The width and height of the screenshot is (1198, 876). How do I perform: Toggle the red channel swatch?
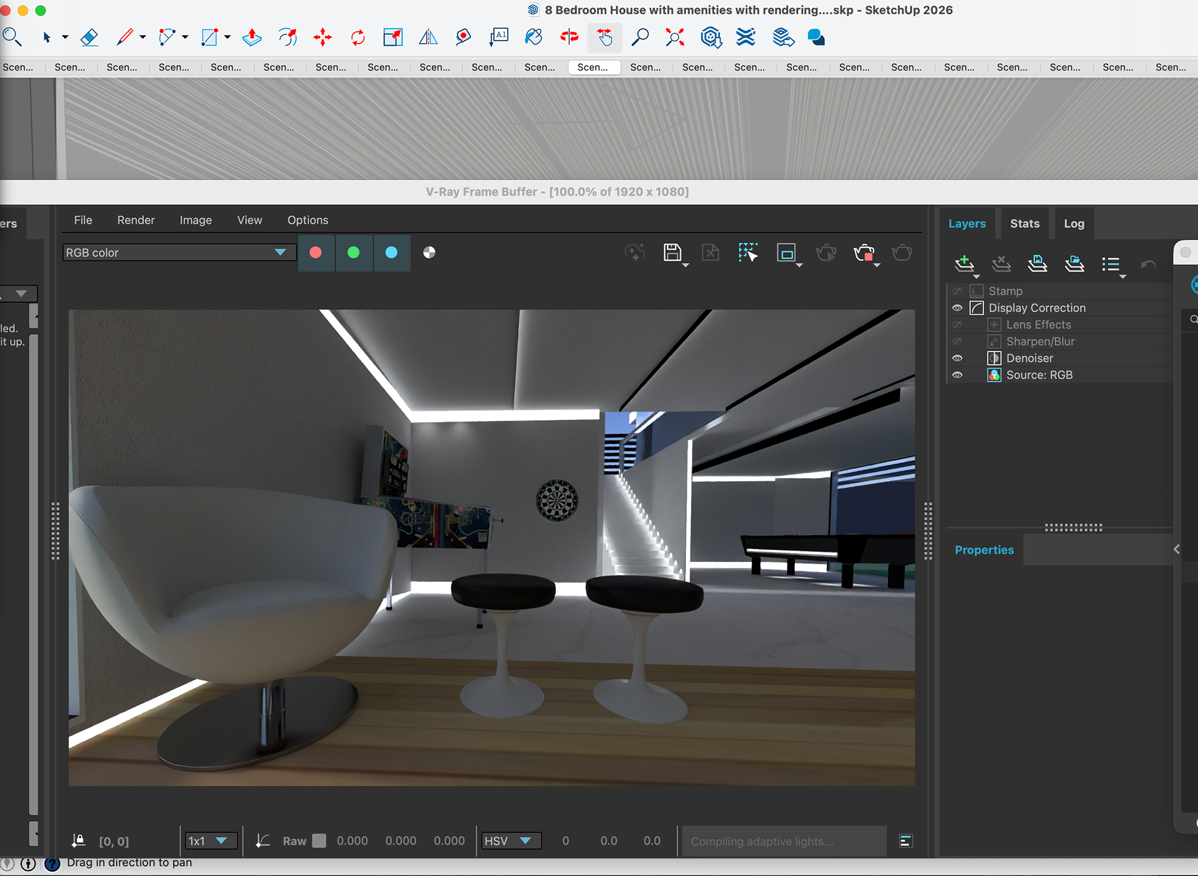point(316,252)
